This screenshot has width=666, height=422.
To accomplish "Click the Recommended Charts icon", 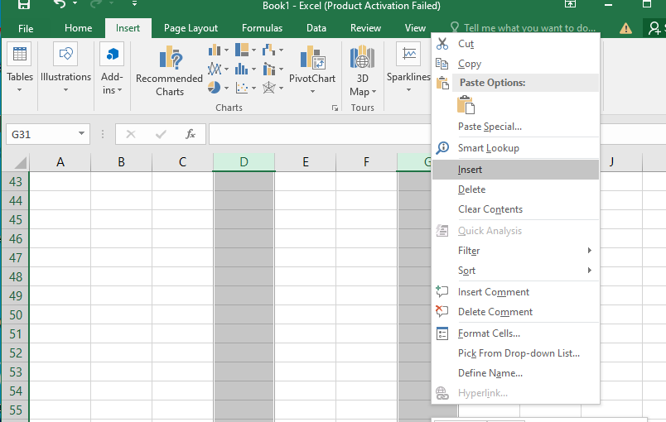I will (171, 57).
